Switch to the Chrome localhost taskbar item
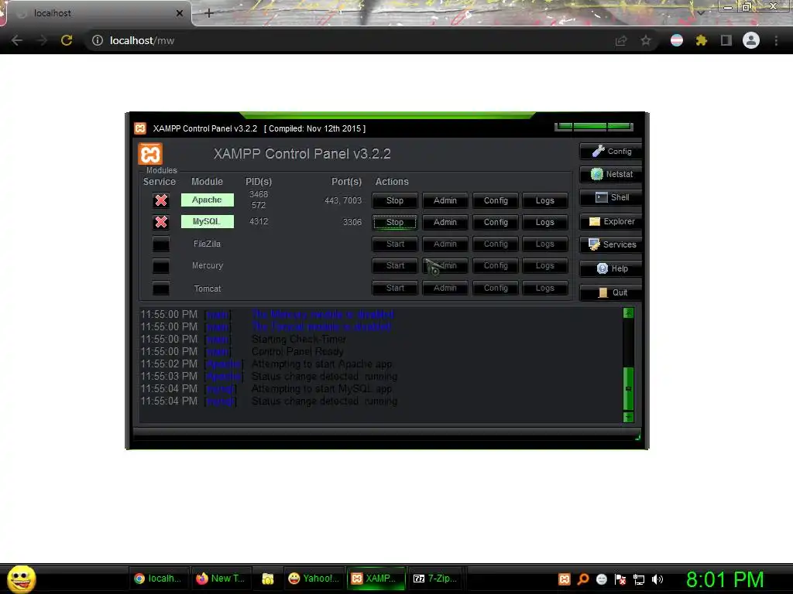793x594 pixels. pyautogui.click(x=158, y=579)
